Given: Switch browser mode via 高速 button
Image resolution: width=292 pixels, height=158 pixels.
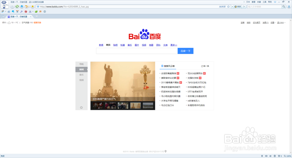Looking at the screenshot, I should pyautogui.click(x=238, y=6).
